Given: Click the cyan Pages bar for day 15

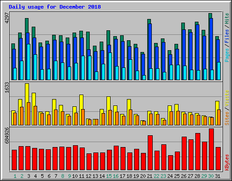Looking at the screenshot, I should pos(110,66).
